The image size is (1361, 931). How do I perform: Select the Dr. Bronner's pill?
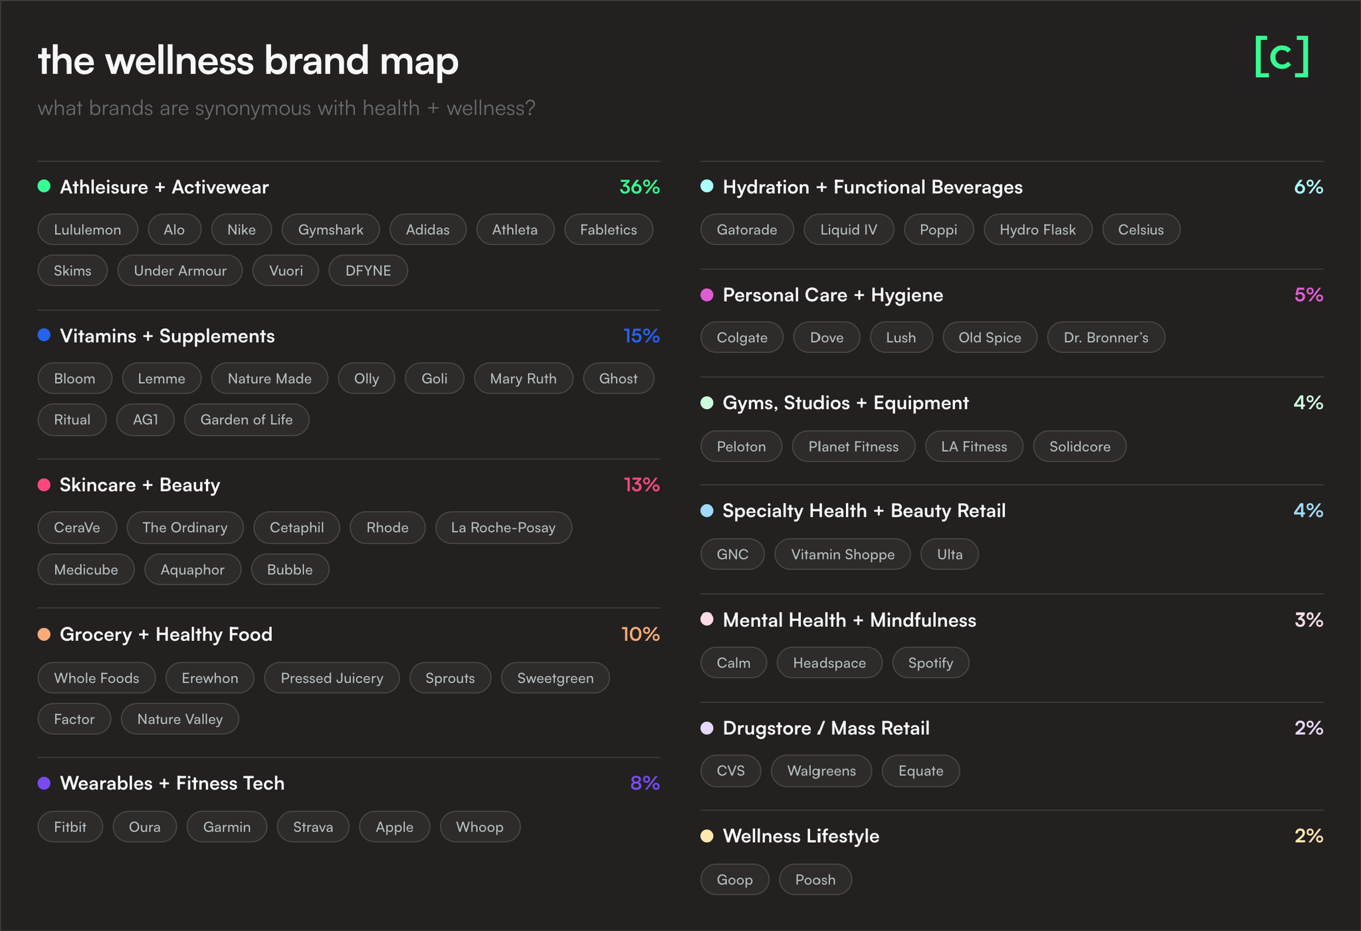click(1106, 337)
